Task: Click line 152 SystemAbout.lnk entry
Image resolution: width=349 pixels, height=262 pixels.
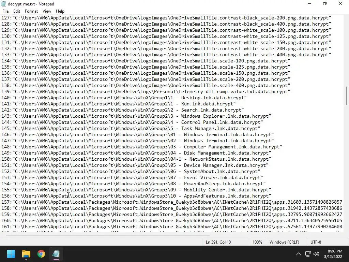Action: pyautogui.click(x=131, y=171)
